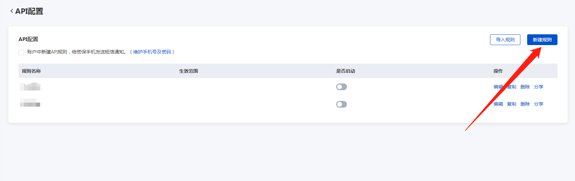The image size is (575, 181).
Task: Check the SMS notification checkbox for new API rules
Action: (x=21, y=52)
